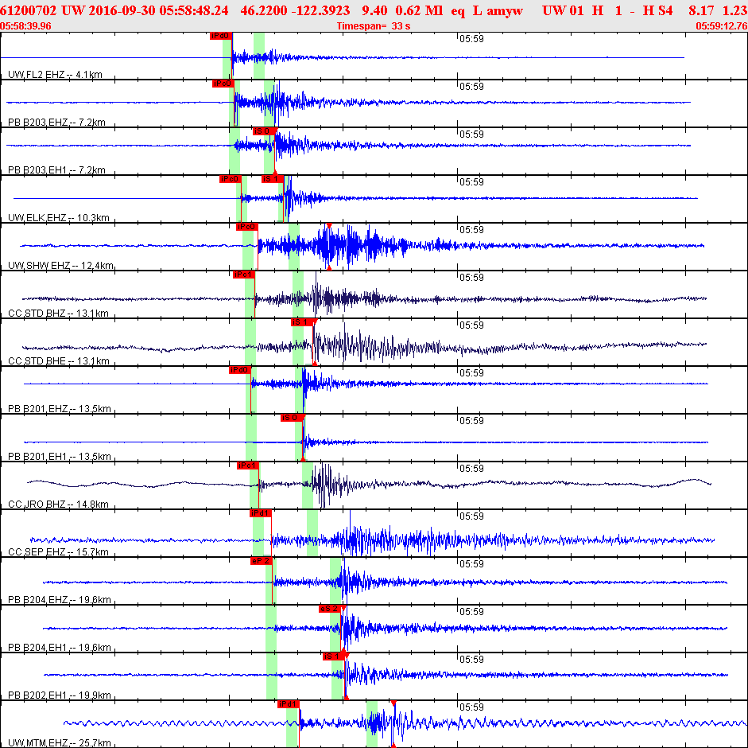This screenshot has width=748, height=748.
Task: Click the 'CC.JRO BHZ -- 14.8km' channel label
Action: coord(58,505)
